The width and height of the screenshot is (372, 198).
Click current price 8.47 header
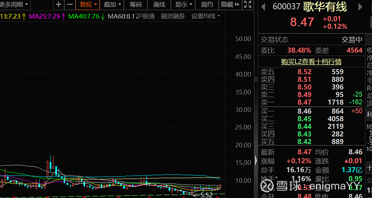click(x=302, y=22)
